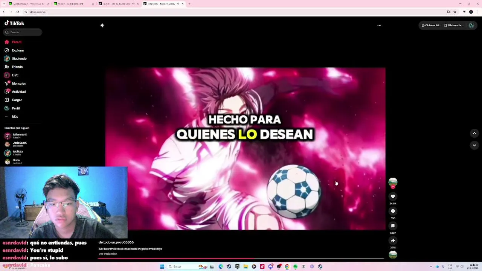Open the Friends section

tap(14, 67)
